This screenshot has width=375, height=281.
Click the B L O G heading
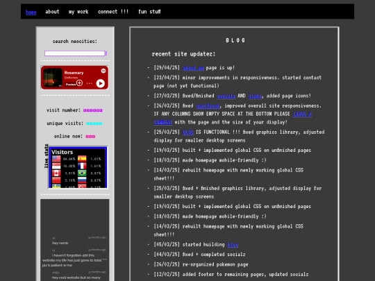tap(235, 40)
